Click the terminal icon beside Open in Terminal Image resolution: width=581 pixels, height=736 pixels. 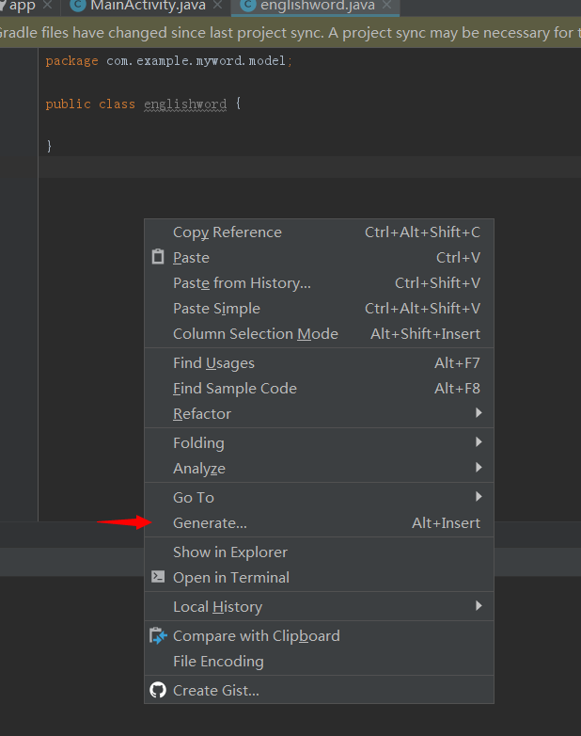(158, 578)
